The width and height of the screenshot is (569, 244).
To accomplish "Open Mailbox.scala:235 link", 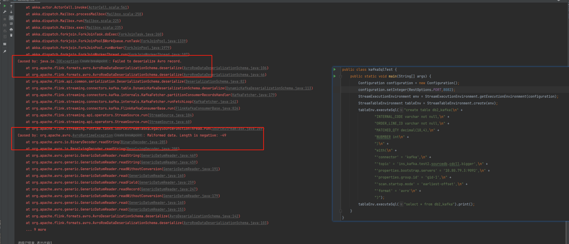I will (104, 27).
